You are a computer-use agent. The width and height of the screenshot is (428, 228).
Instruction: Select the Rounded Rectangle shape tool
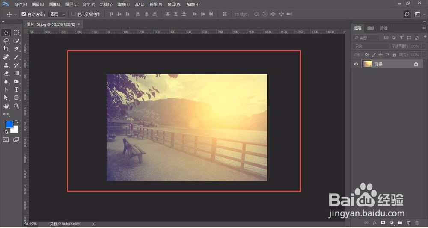(16, 98)
